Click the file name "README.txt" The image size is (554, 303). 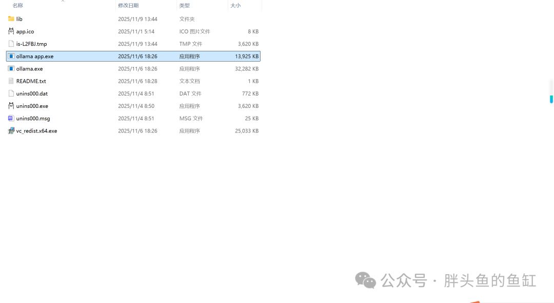[31, 81]
